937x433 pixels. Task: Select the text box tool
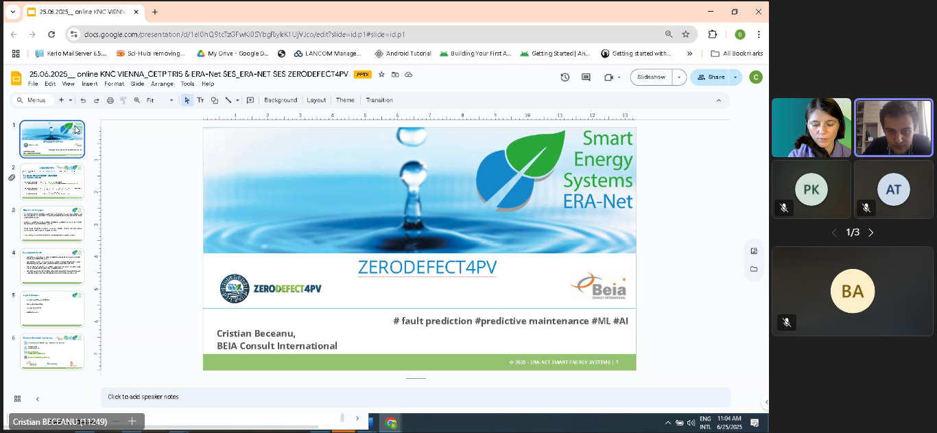click(200, 100)
